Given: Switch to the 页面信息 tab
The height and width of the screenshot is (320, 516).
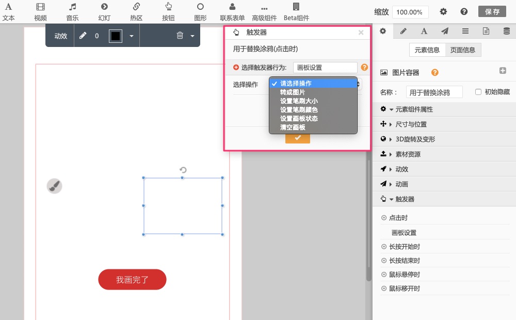Looking at the screenshot, I should 463,50.
